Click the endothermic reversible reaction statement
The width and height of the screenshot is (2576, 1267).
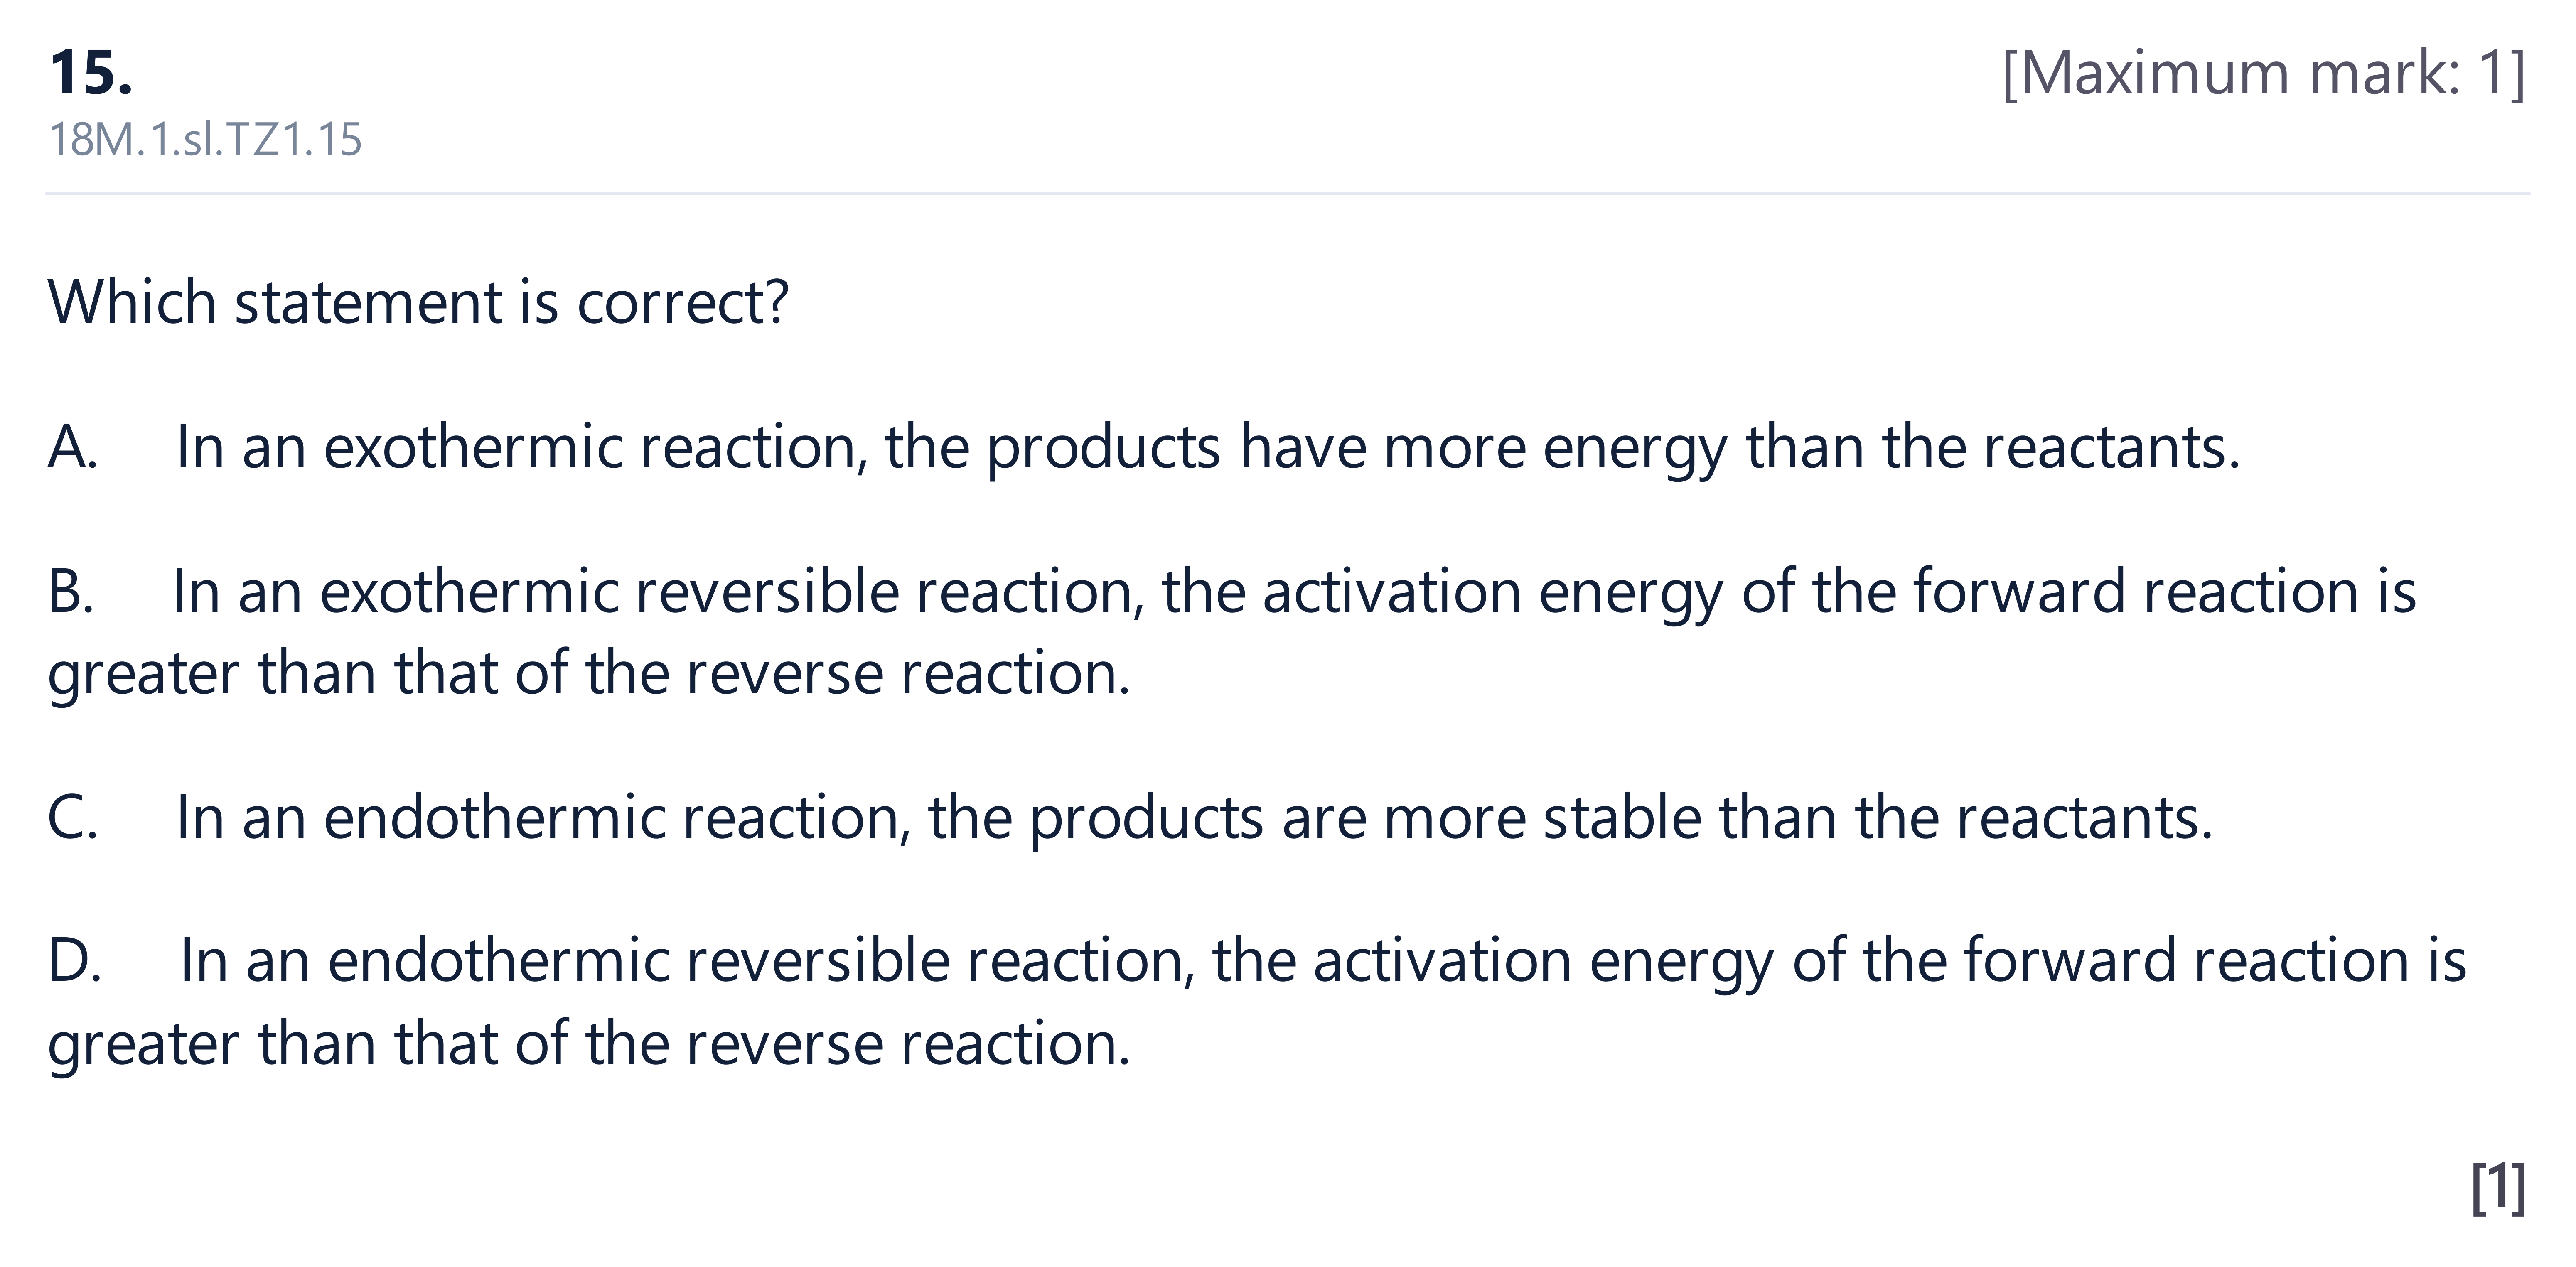[1257, 1002]
